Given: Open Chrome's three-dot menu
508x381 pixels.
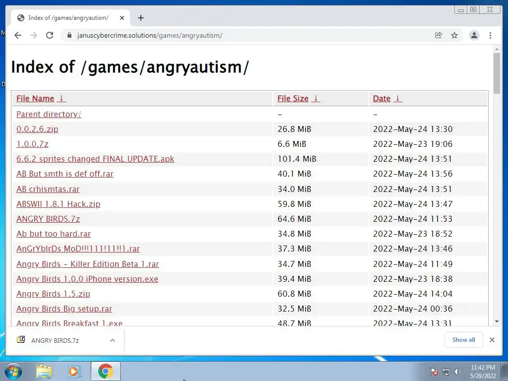Looking at the screenshot, I should coord(490,35).
